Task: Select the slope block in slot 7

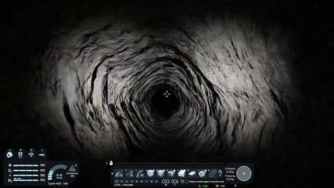Action: click(x=182, y=173)
